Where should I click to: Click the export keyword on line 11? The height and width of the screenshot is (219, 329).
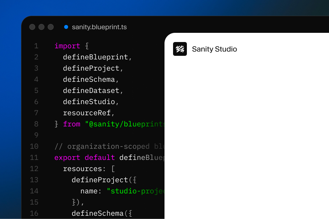tap(67, 158)
